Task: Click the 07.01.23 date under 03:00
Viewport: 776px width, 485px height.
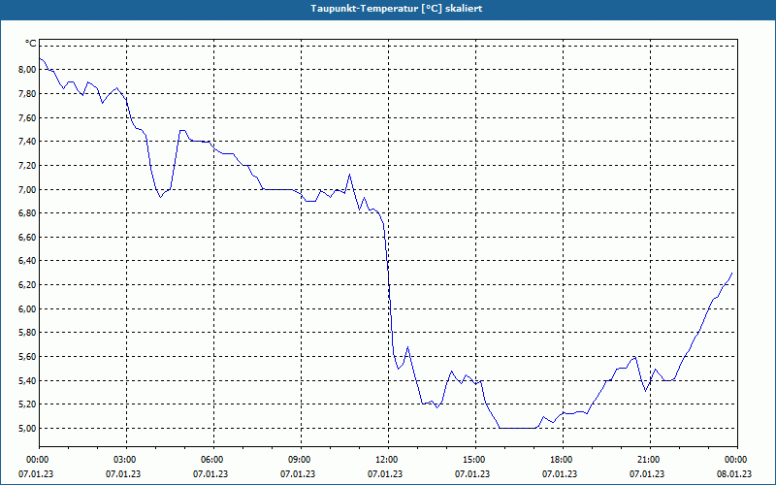Action: click(x=123, y=474)
